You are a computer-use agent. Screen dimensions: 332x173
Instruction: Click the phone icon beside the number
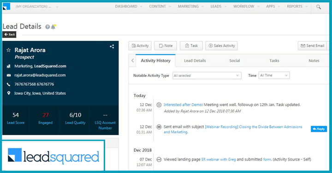(8, 84)
